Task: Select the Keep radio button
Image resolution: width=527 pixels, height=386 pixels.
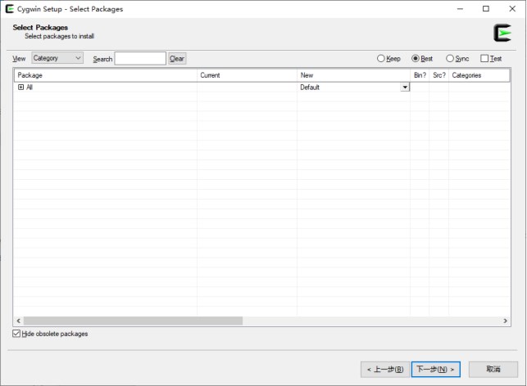Action: pyautogui.click(x=388, y=59)
